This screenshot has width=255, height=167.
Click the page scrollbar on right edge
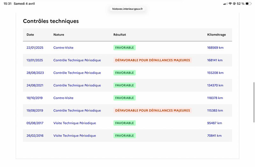[x=254, y=102]
